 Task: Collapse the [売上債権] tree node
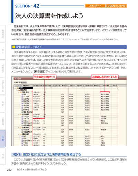point(18,114)
